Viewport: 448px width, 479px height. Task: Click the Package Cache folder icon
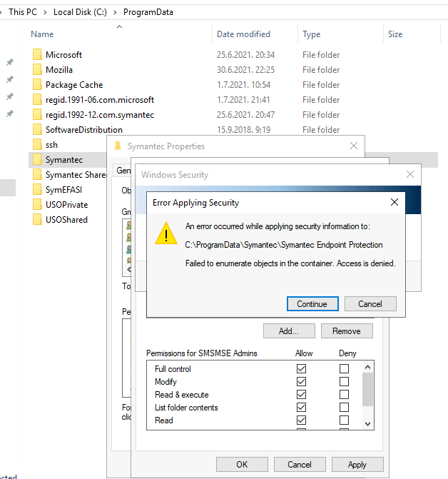tap(37, 84)
